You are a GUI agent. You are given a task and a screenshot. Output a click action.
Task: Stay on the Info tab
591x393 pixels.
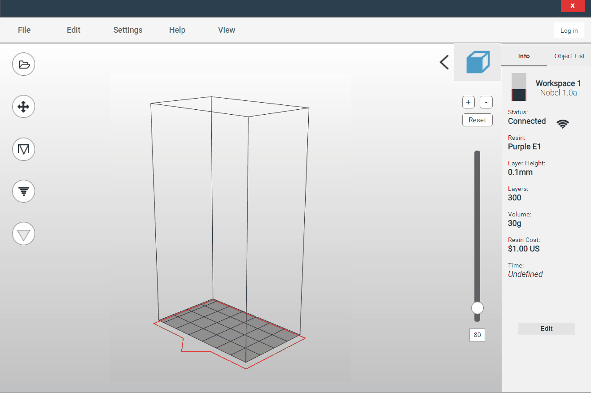click(x=524, y=56)
